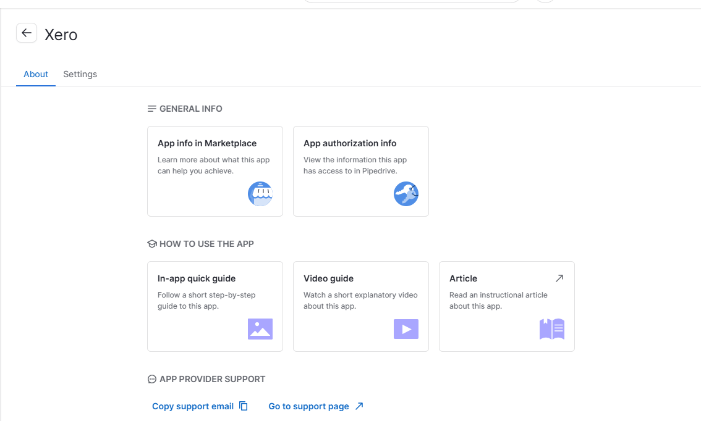701x421 pixels.
Task: Click the back arrow next to Xero
Action: (x=27, y=33)
